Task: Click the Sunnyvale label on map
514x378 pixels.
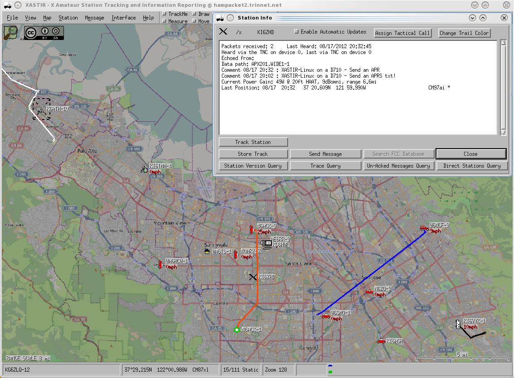Action: (x=216, y=245)
